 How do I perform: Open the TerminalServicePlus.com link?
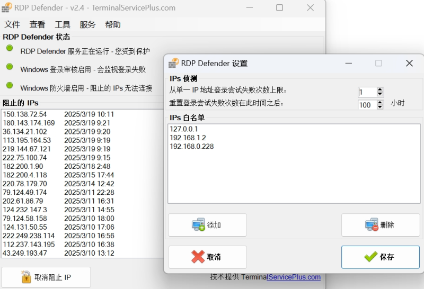point(294,277)
